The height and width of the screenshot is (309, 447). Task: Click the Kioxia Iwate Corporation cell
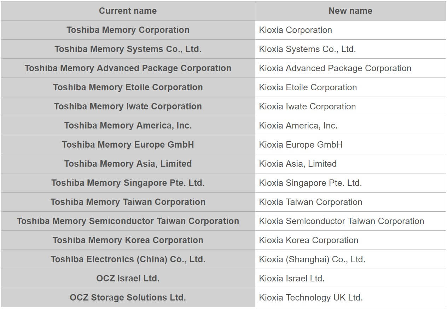pos(350,107)
